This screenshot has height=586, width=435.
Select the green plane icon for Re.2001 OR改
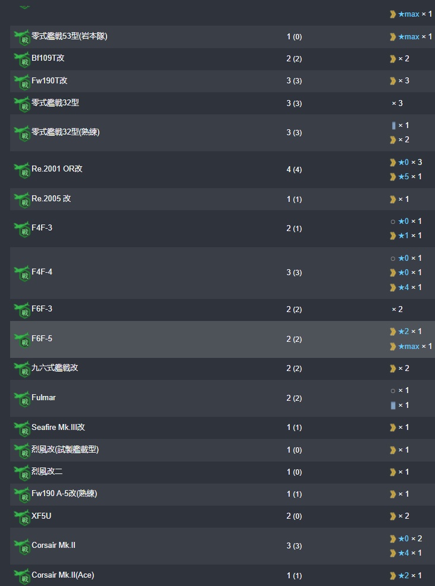(x=22, y=170)
